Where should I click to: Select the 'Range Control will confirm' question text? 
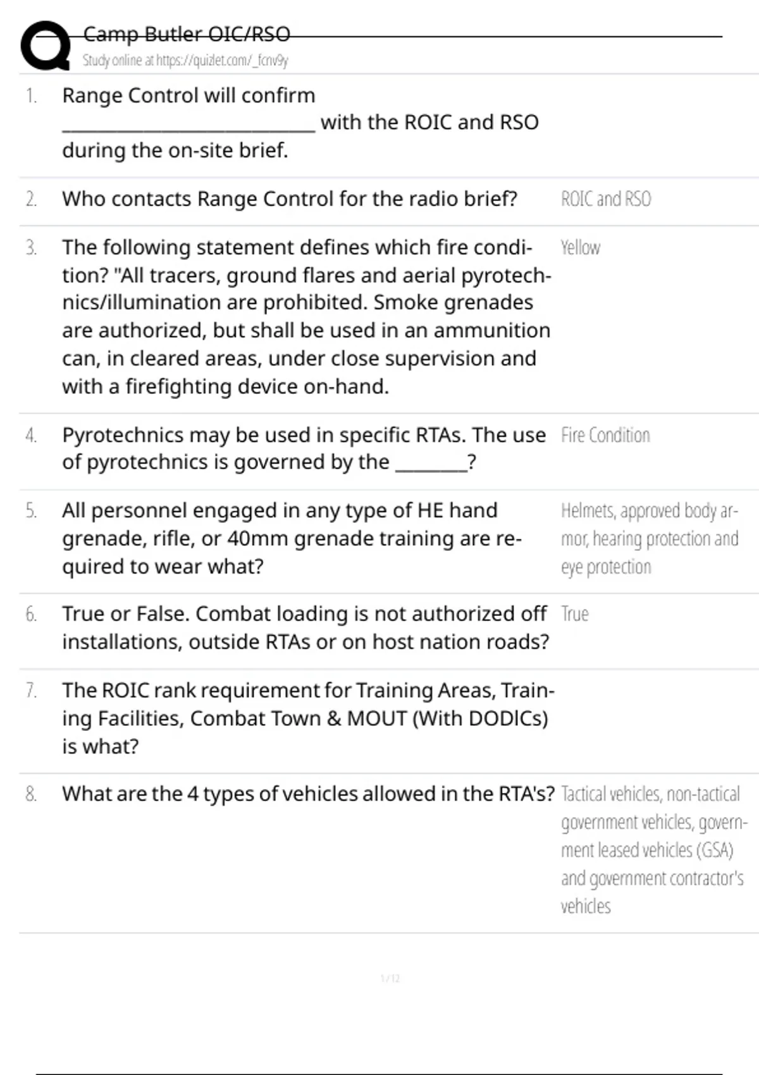[x=188, y=95]
